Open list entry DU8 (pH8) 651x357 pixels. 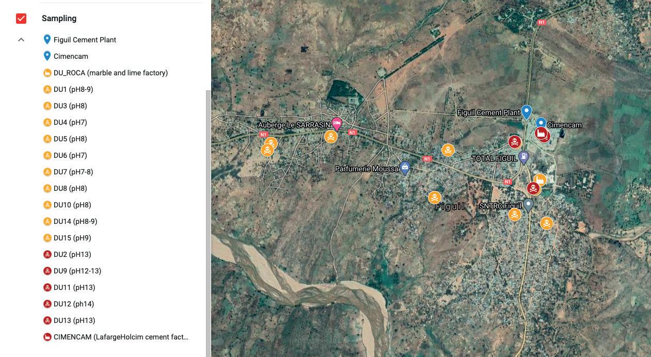70,188
